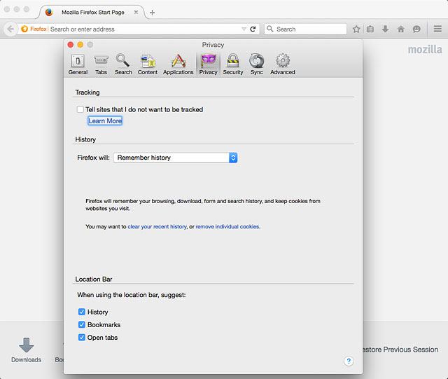Bookmark this page with the star
The height and width of the screenshot is (379, 448).
click(x=356, y=29)
